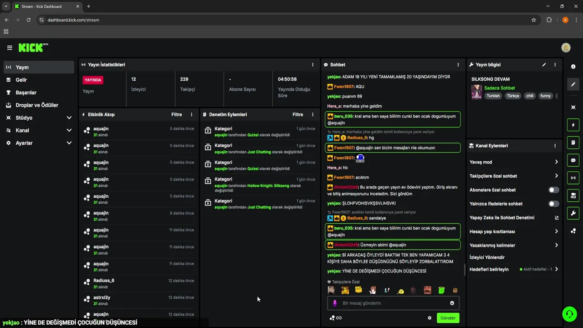583x328 pixels.
Task: Click the focus frame icon in right rail
Action: tap(573, 108)
